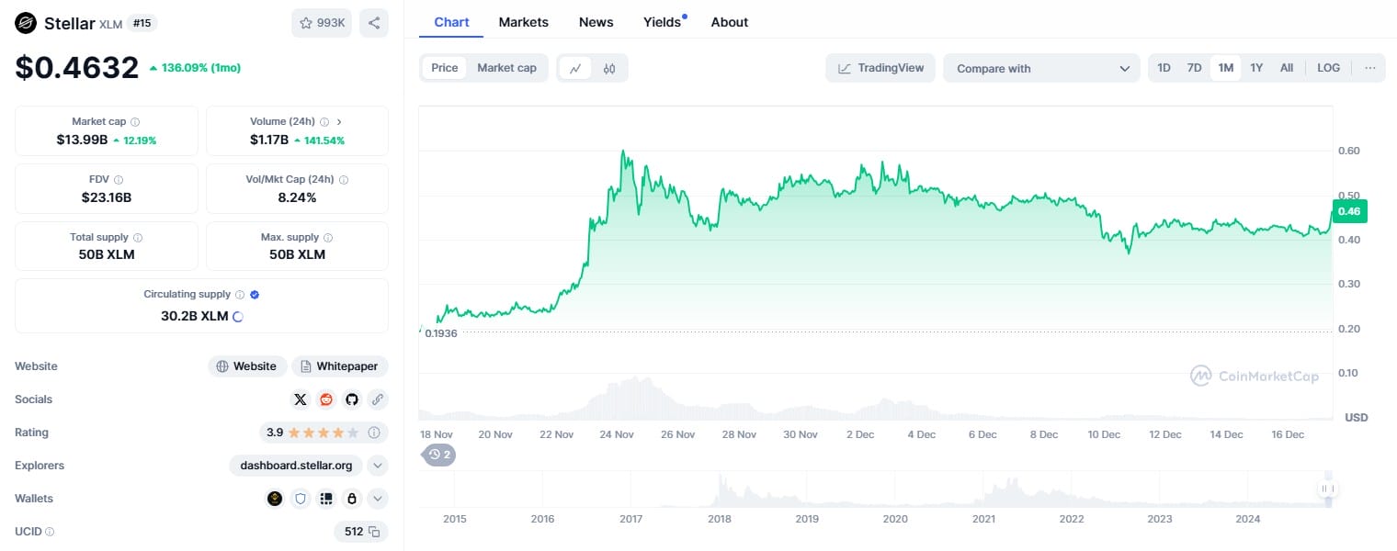Click the Stellar rocket logo

[x=26, y=24]
